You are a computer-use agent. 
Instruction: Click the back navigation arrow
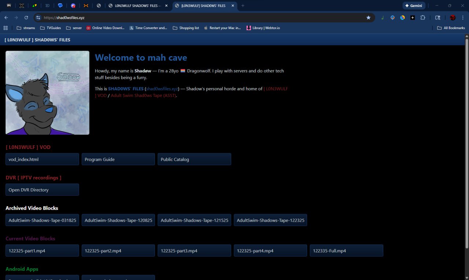click(6, 18)
